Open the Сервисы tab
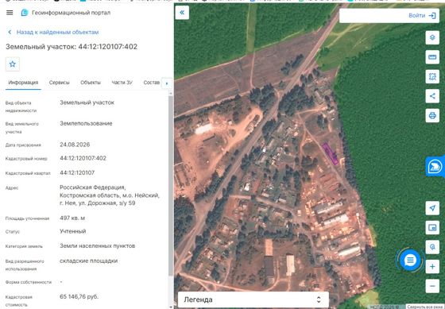Viewport: 445px width, 309px height. click(x=59, y=83)
